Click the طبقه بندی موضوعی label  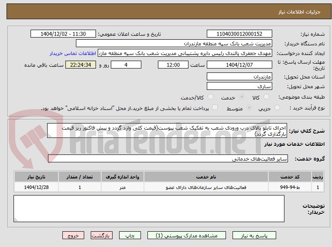301,97
